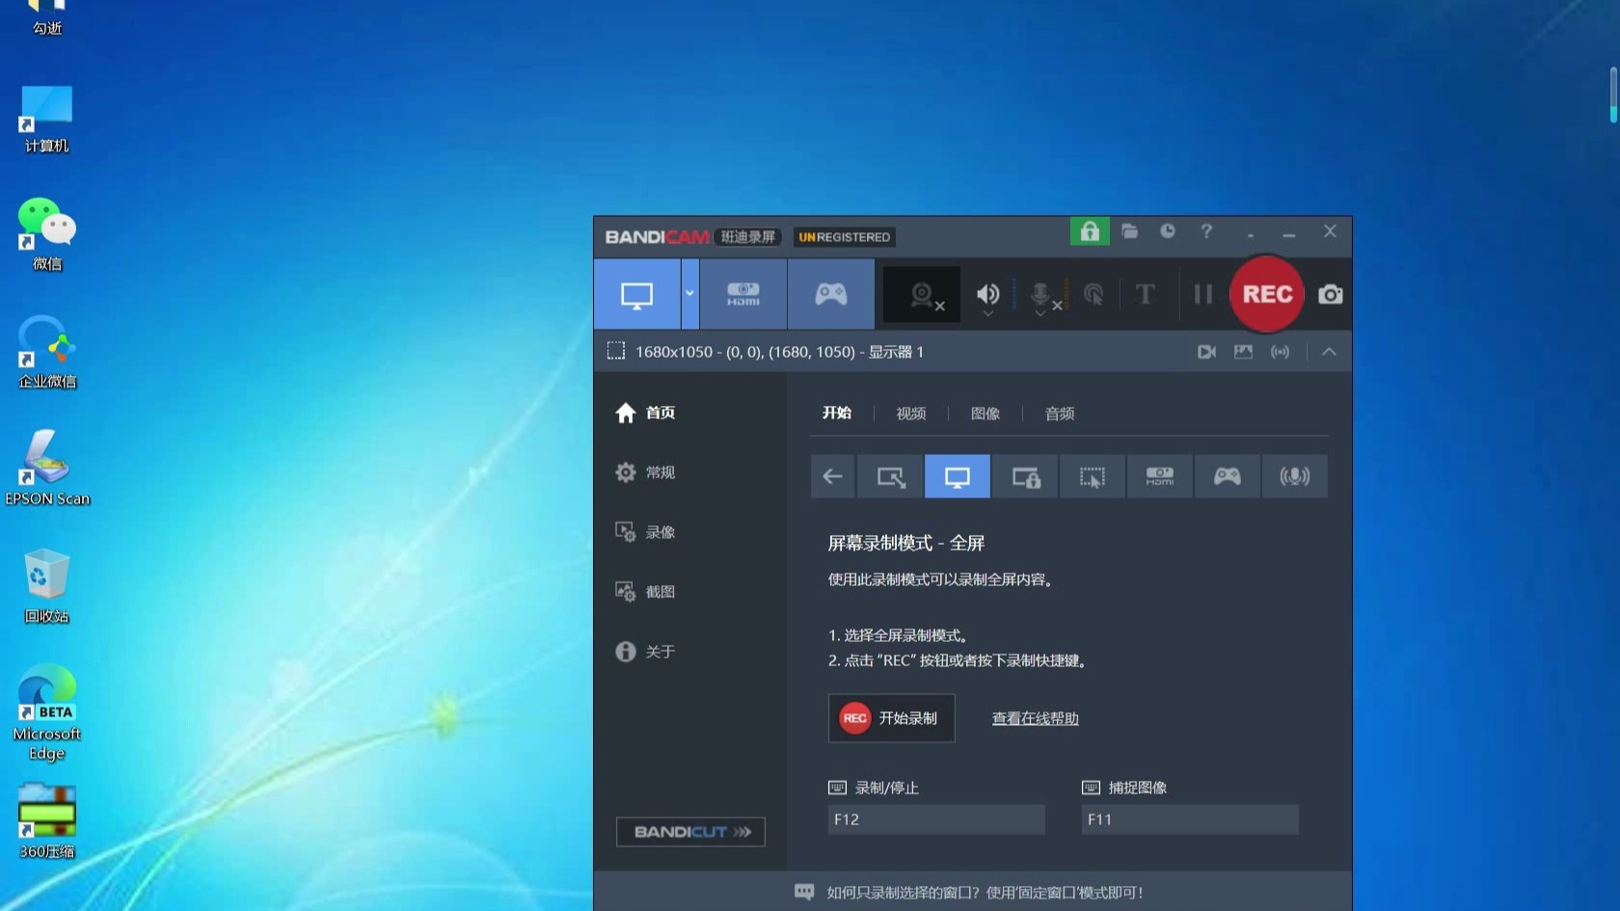Select HDMI device mode icon in mode row
Screen dimensions: 1620x911
click(x=1160, y=476)
